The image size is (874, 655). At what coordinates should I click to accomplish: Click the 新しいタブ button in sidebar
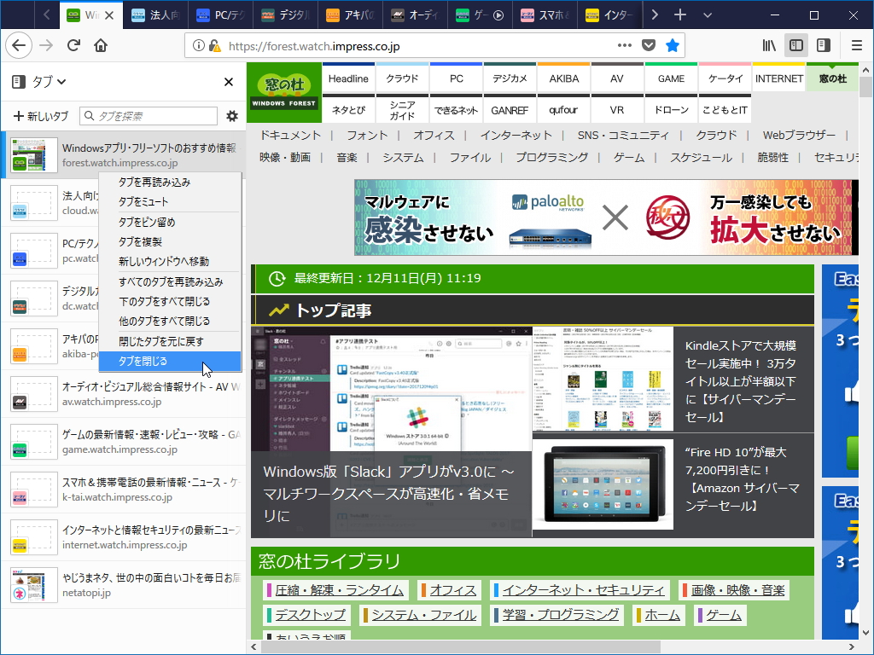click(x=40, y=114)
